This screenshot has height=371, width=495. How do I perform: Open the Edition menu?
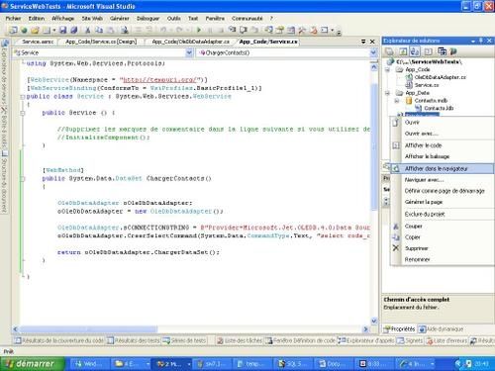point(37,19)
